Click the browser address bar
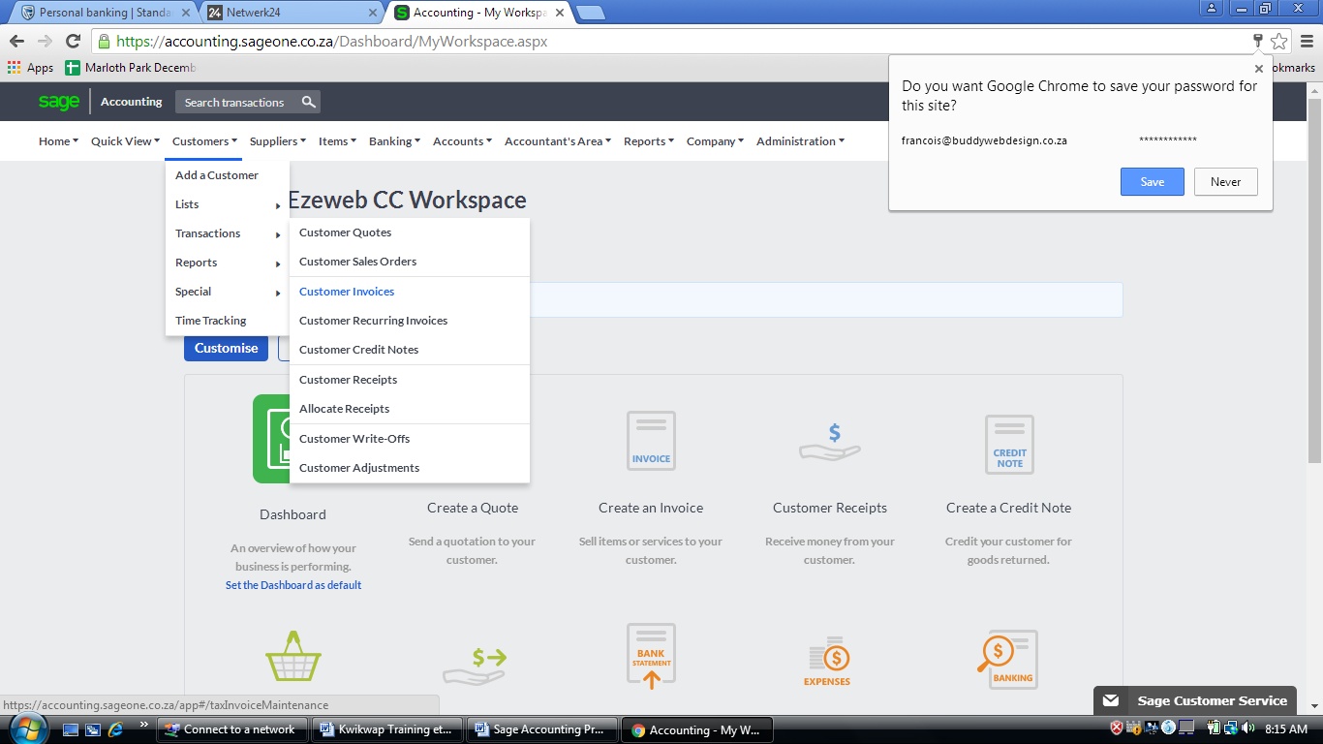Screen dimensions: 1323x744 668,42
